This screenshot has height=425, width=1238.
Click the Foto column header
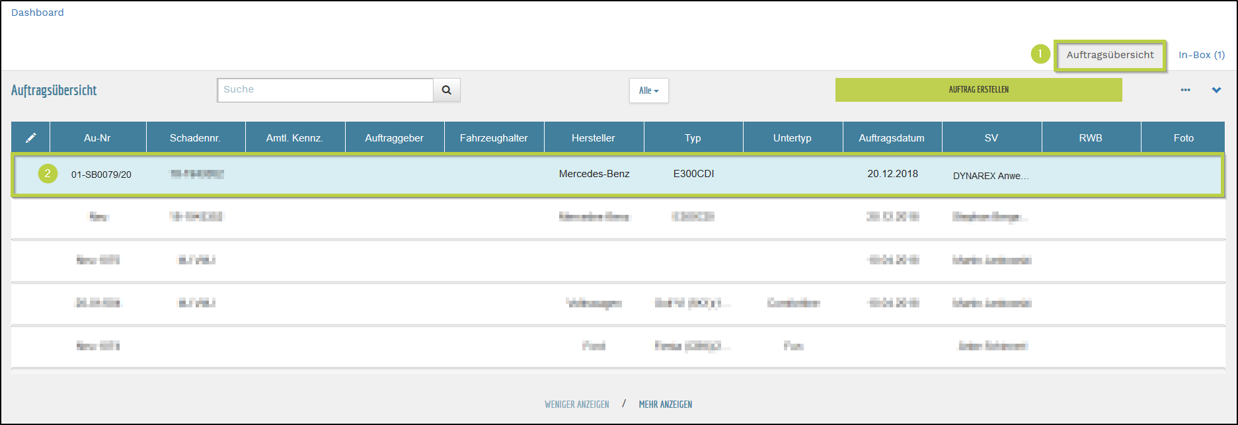[1183, 137]
